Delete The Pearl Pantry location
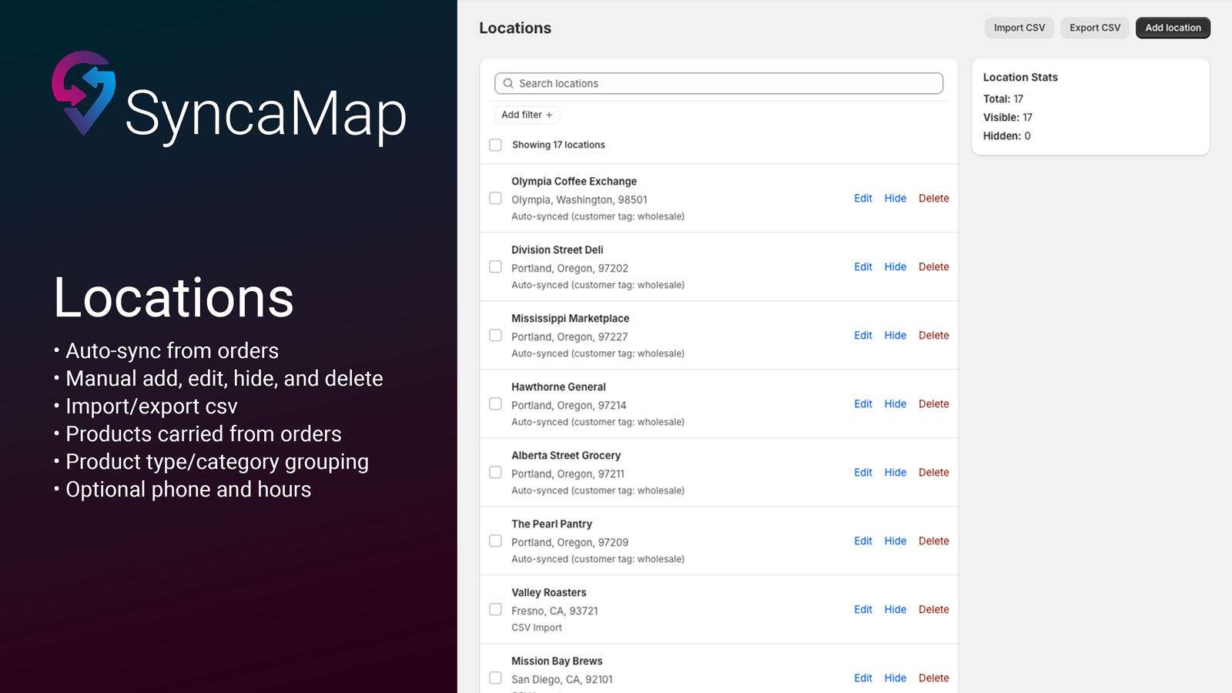Viewport: 1232px width, 693px height. (934, 541)
